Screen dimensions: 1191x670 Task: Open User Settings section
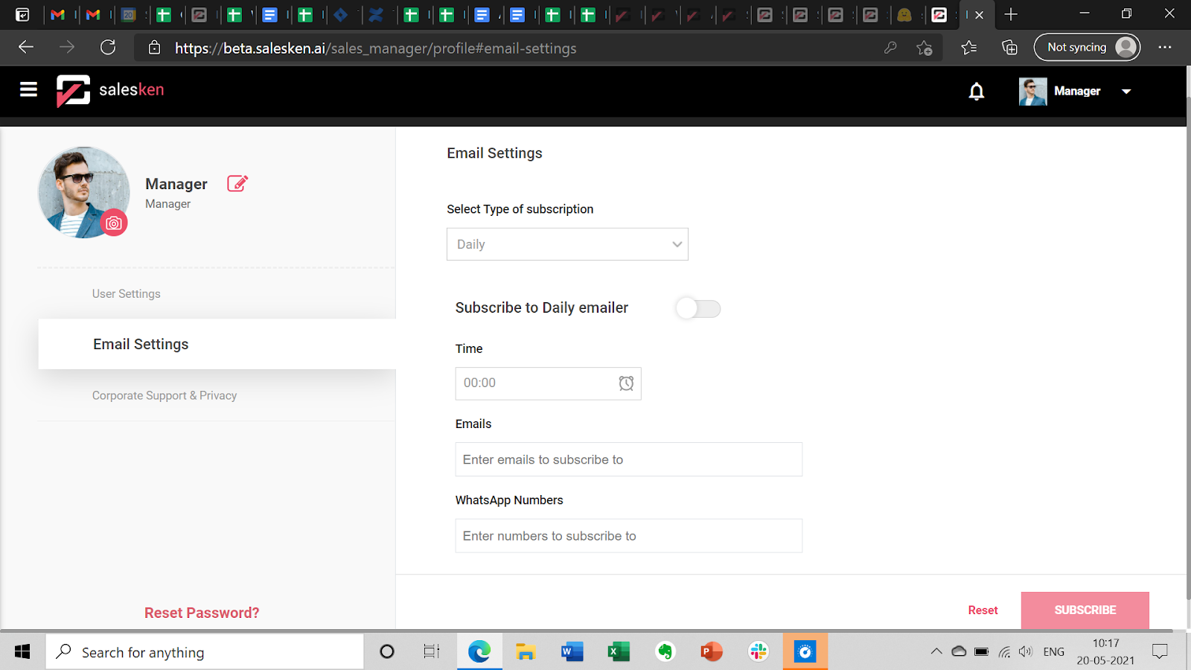point(127,294)
